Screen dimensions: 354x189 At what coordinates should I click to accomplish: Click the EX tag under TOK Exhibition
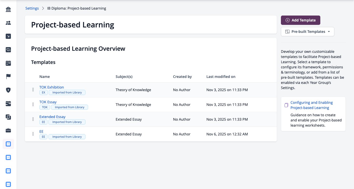tap(44, 92)
